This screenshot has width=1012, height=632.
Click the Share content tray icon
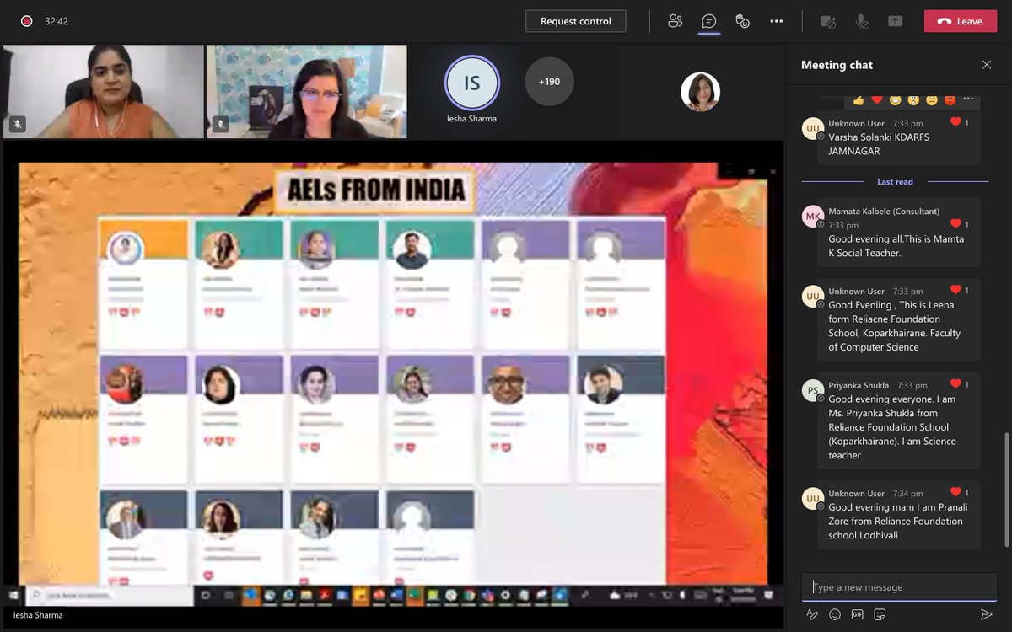895,22
